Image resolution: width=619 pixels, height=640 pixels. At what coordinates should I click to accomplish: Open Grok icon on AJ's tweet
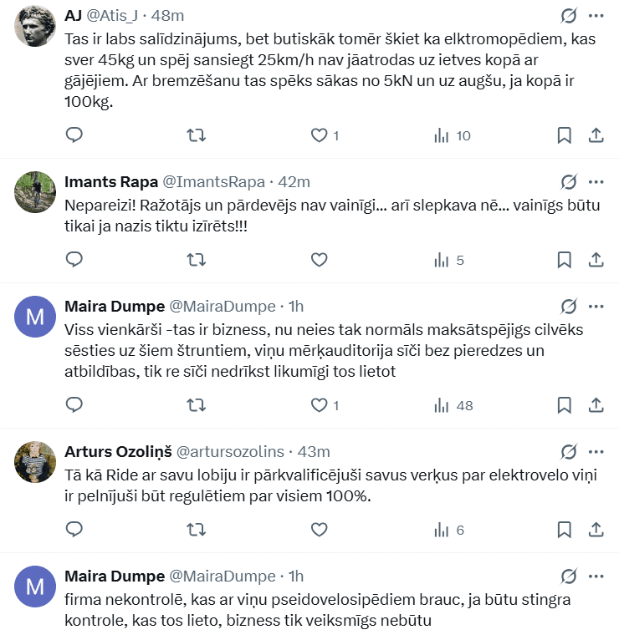coord(569,16)
